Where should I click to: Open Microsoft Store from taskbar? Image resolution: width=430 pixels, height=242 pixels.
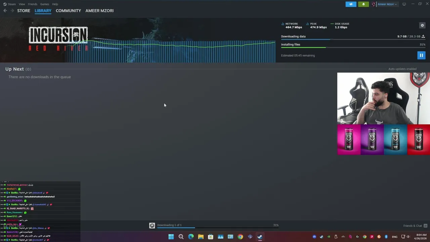(211, 237)
